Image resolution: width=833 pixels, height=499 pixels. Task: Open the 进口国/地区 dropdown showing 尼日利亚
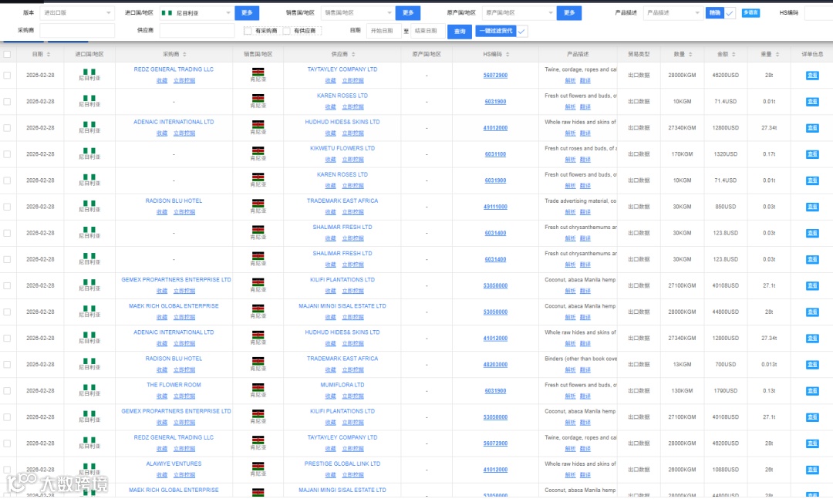pos(197,13)
